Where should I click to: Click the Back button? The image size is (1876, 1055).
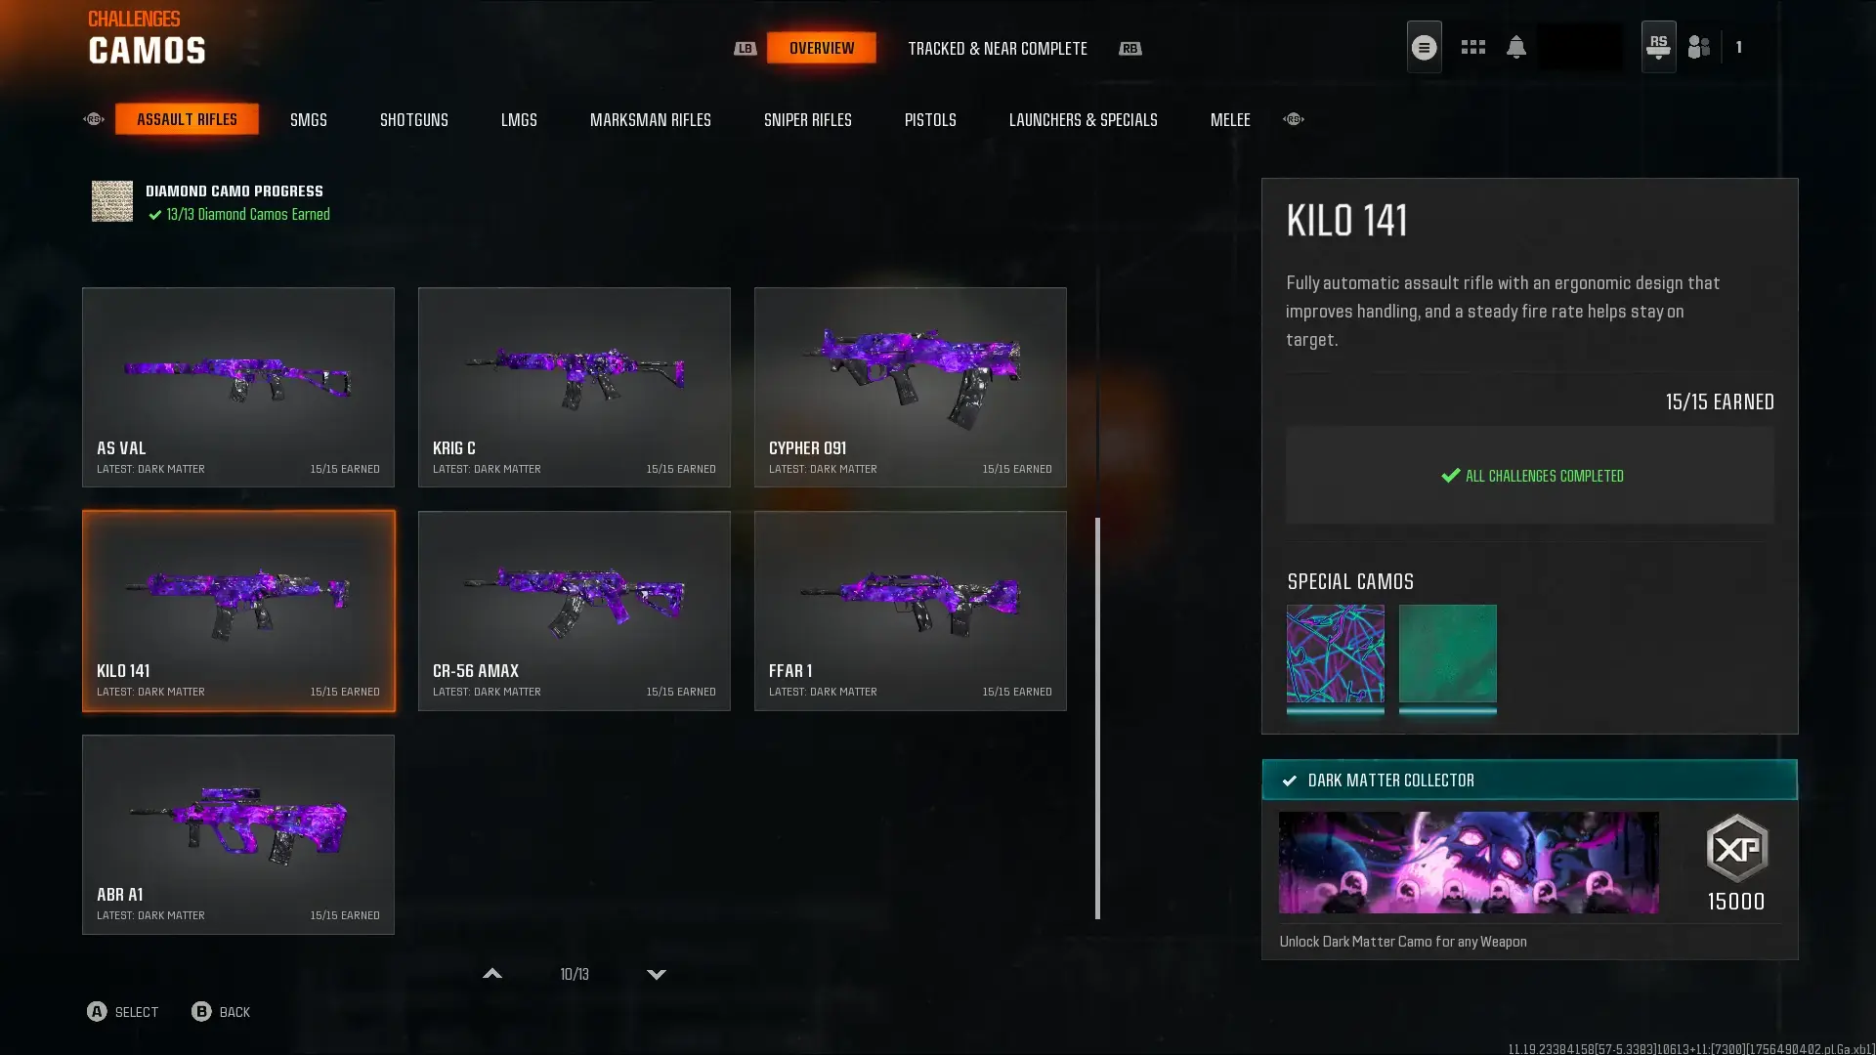point(221,1012)
